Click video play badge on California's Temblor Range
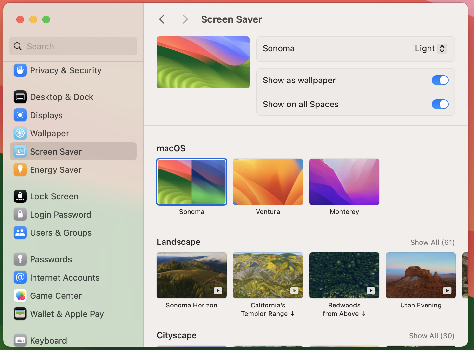This screenshot has width=474, height=350. [x=294, y=291]
